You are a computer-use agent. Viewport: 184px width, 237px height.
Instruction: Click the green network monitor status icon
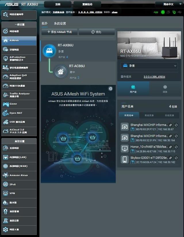(174, 12)
